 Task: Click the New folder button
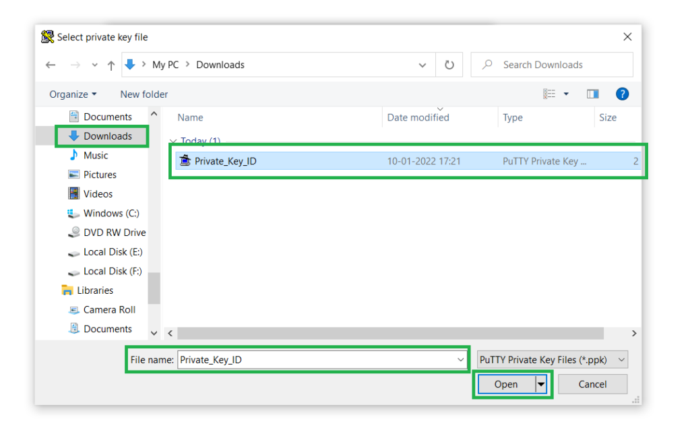(144, 94)
